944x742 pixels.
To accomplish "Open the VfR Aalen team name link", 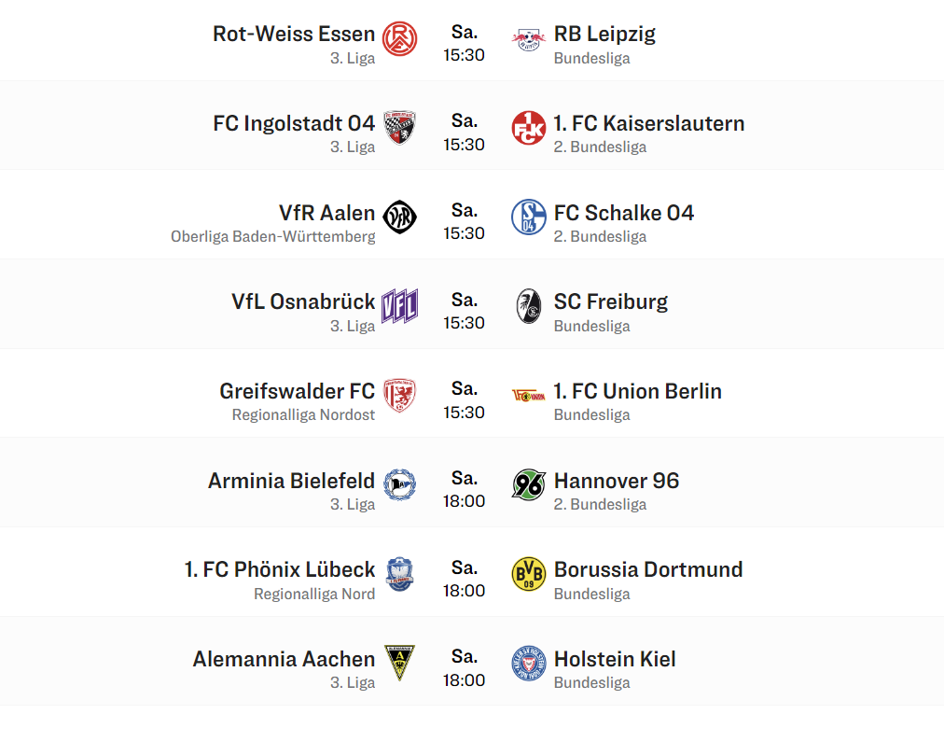I will pyautogui.click(x=326, y=213).
